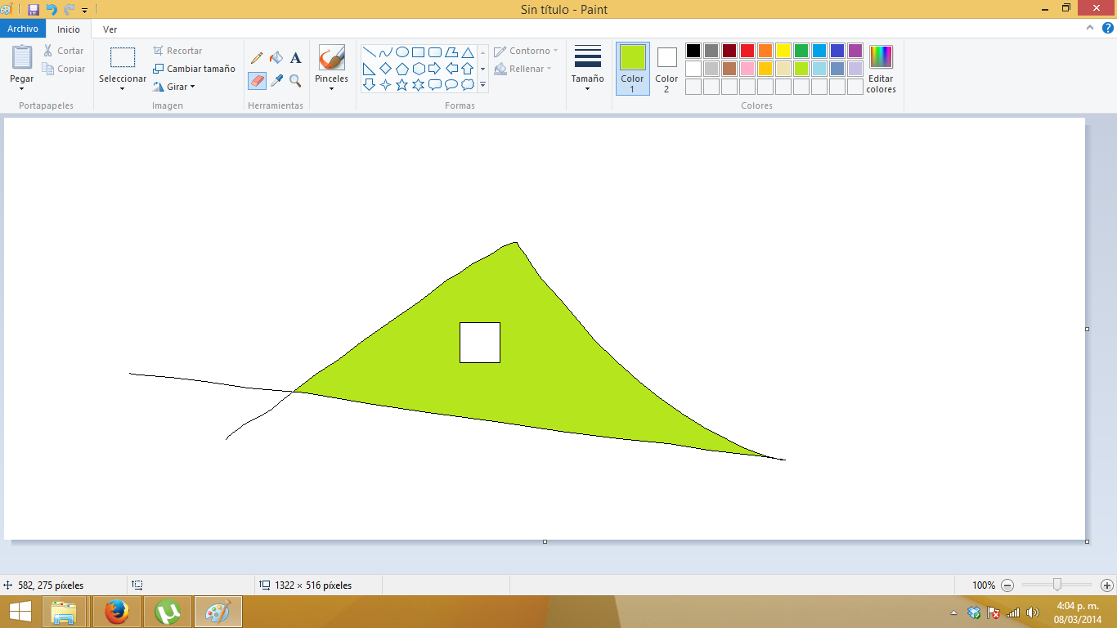Switch to the Ver tab
The height and width of the screenshot is (628, 1117).
(x=110, y=29)
